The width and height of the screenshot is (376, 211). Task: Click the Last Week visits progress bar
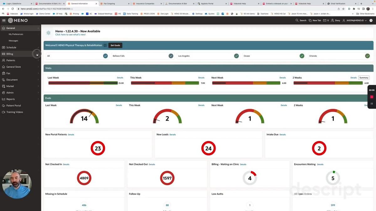pos(83,83)
